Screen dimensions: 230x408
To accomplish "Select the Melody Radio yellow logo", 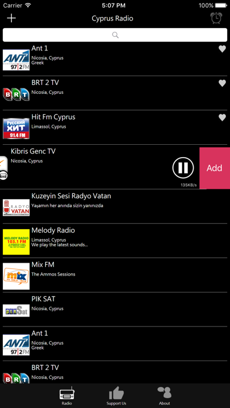I will pos(16,242).
